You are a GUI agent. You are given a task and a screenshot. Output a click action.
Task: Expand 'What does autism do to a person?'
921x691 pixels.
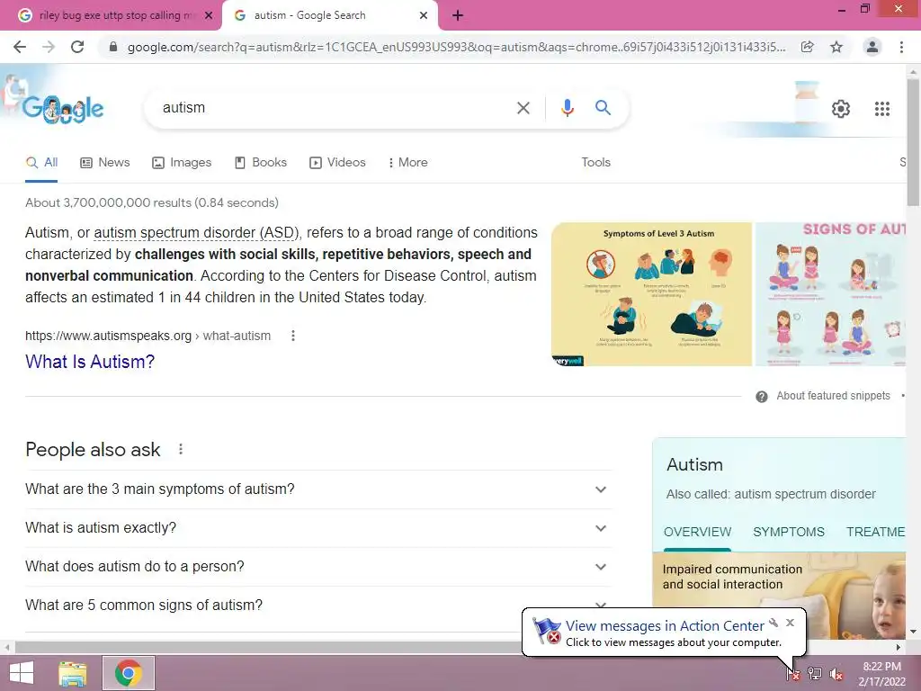pos(318,567)
